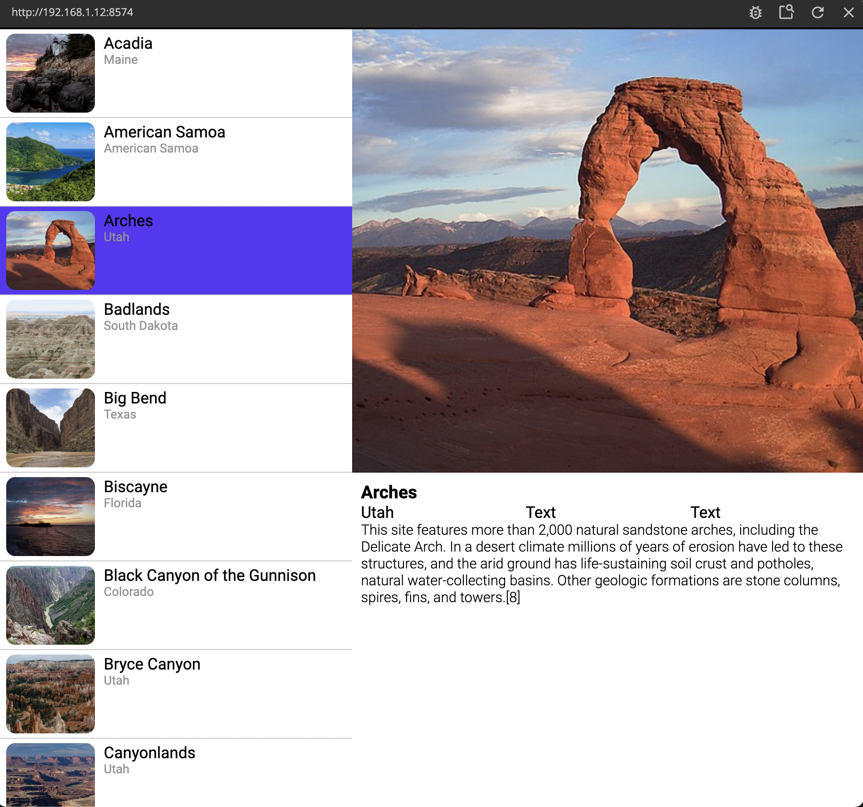Screen dimensions: 863x807
Task: Click the URL in title bar
Action: coord(72,12)
